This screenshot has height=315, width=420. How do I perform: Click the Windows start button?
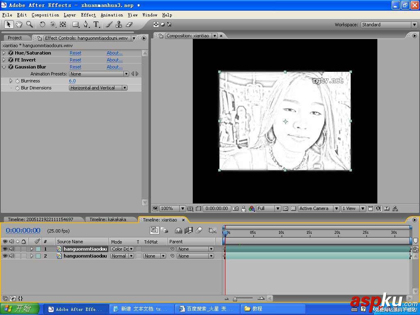pyautogui.click(x=20, y=309)
